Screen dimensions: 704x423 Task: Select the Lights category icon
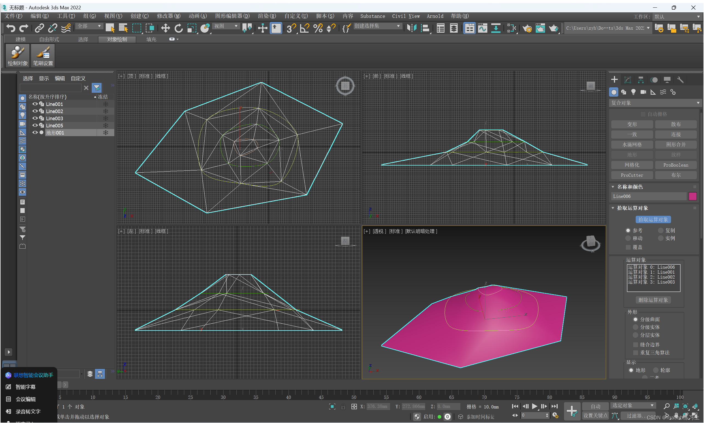point(633,92)
